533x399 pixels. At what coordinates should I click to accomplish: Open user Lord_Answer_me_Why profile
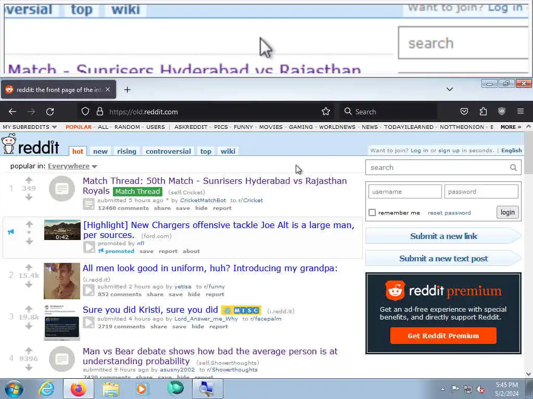point(206,318)
